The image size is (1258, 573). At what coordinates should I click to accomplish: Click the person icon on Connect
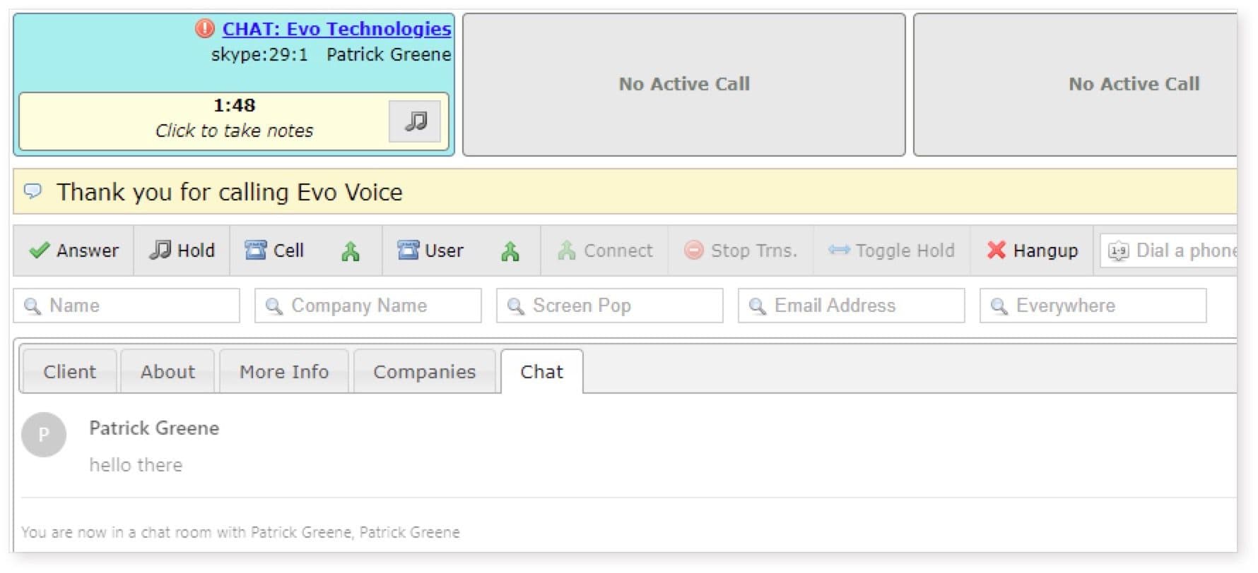click(x=566, y=251)
